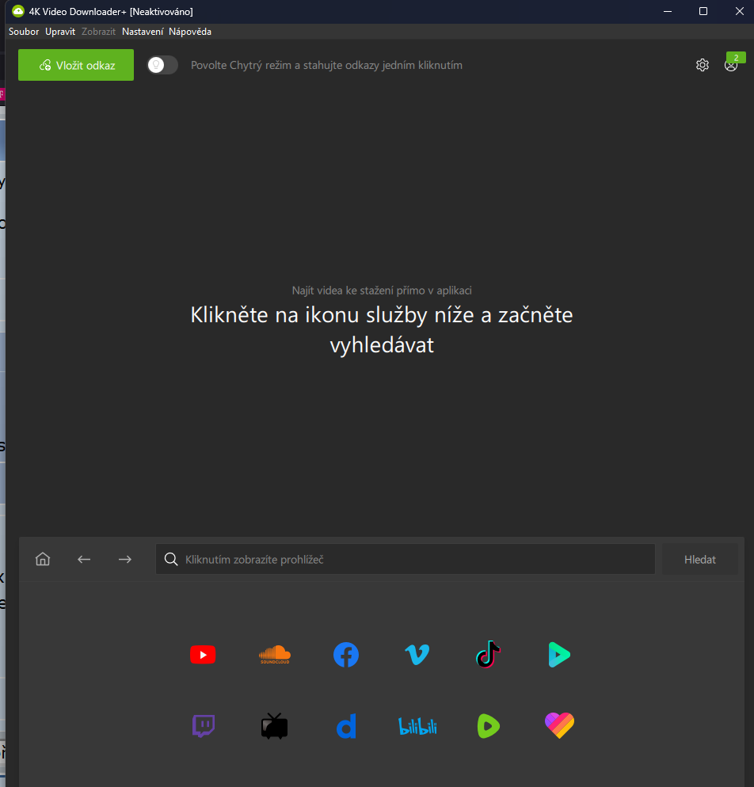Open the purple Twitch icon
This screenshot has width=754, height=787.
[x=203, y=726]
